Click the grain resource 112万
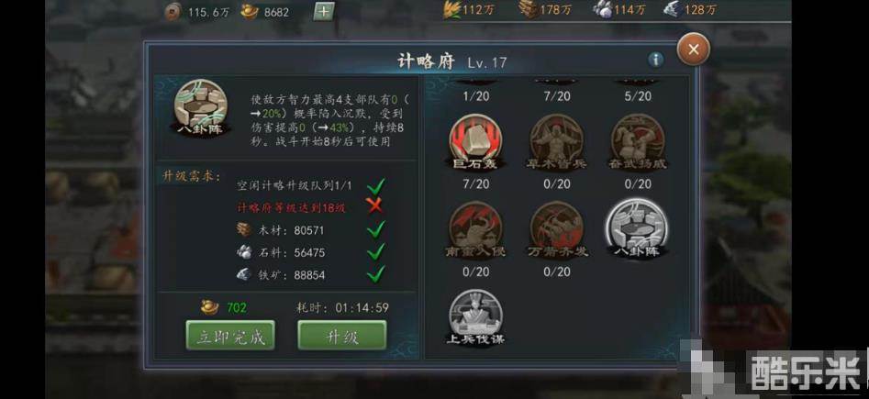 470,9
